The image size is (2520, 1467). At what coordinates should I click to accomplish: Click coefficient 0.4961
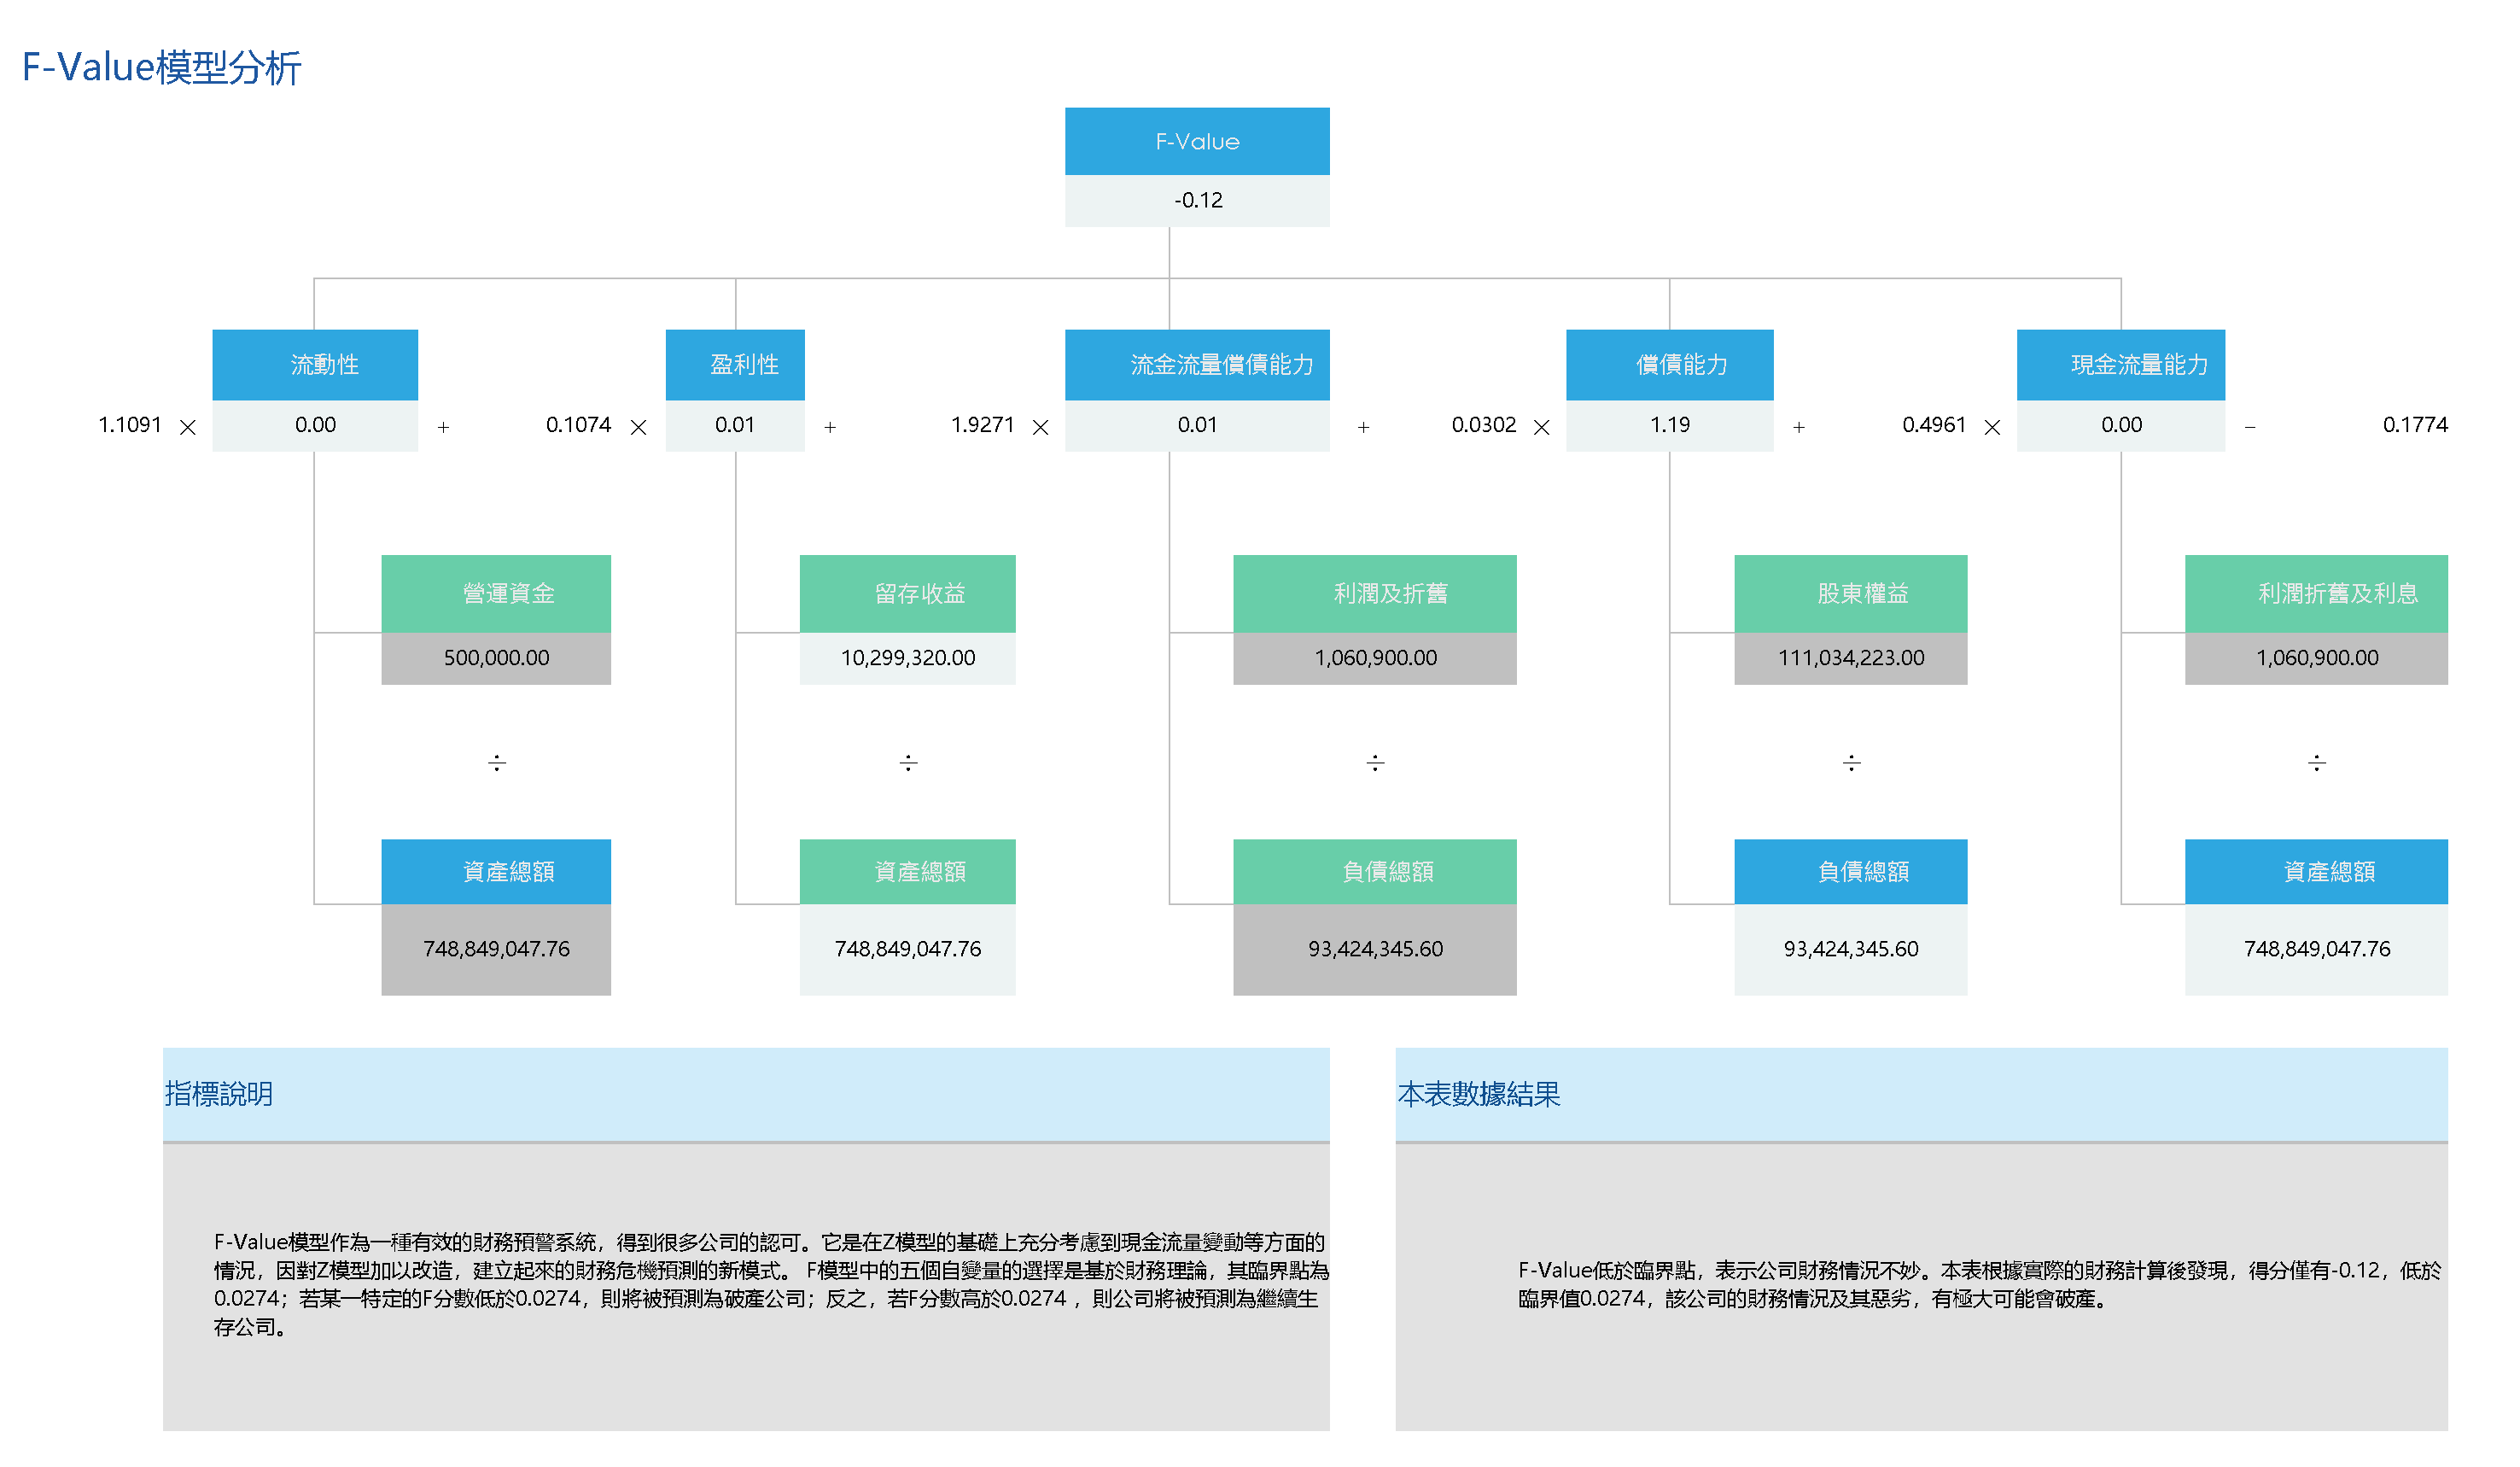tap(1934, 425)
